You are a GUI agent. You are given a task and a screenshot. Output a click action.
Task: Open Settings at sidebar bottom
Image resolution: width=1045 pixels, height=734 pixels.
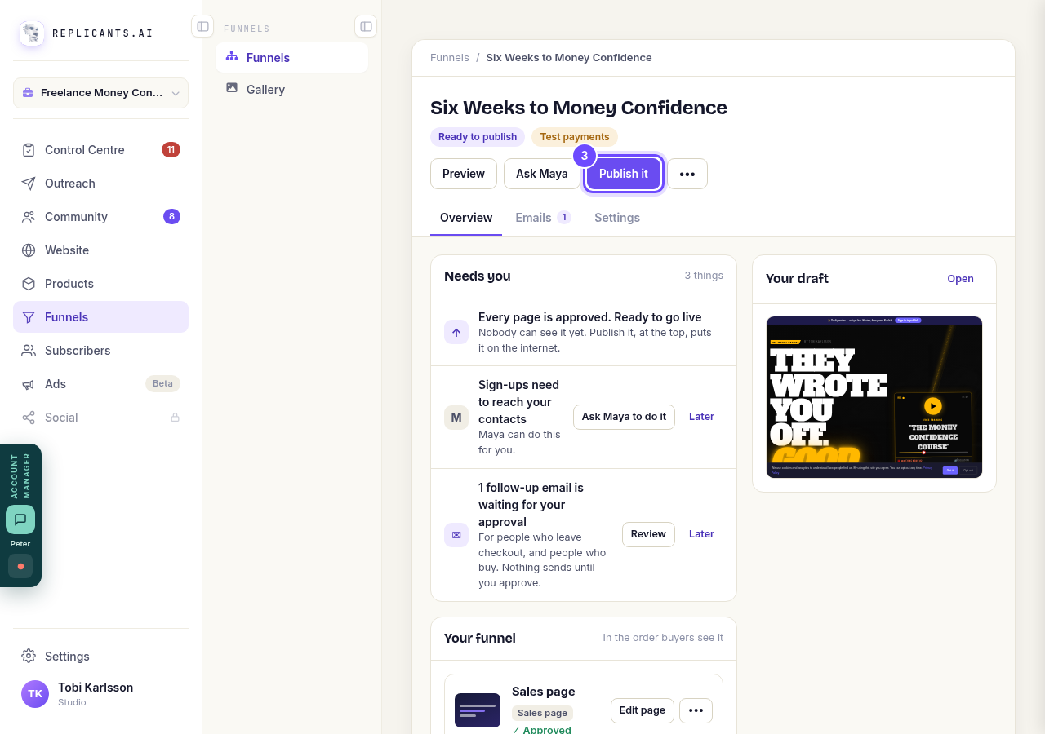pyautogui.click(x=100, y=657)
